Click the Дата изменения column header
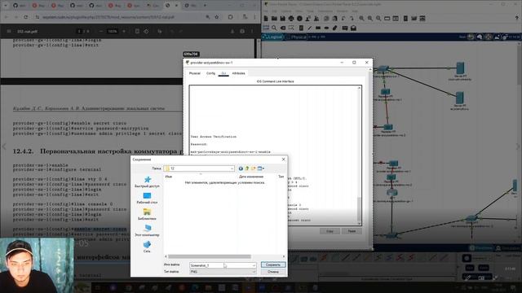522x293 pixels. [251, 177]
